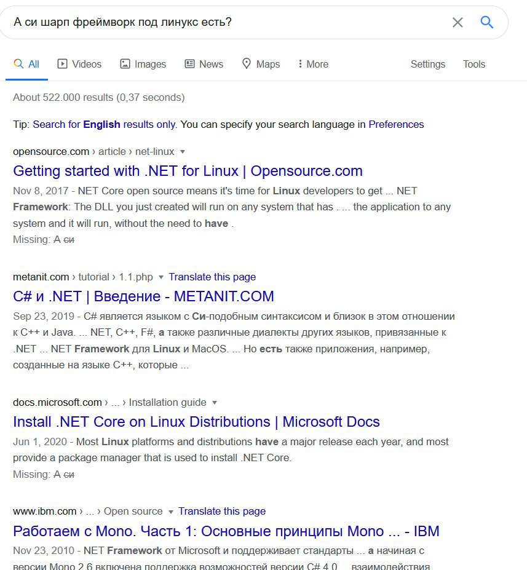
Task: Click the metanit.com breadcrumb URL
Action: [x=83, y=277]
